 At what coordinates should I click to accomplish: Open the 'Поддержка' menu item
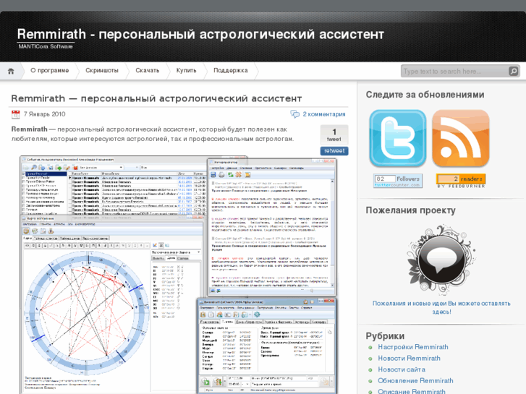231,70
